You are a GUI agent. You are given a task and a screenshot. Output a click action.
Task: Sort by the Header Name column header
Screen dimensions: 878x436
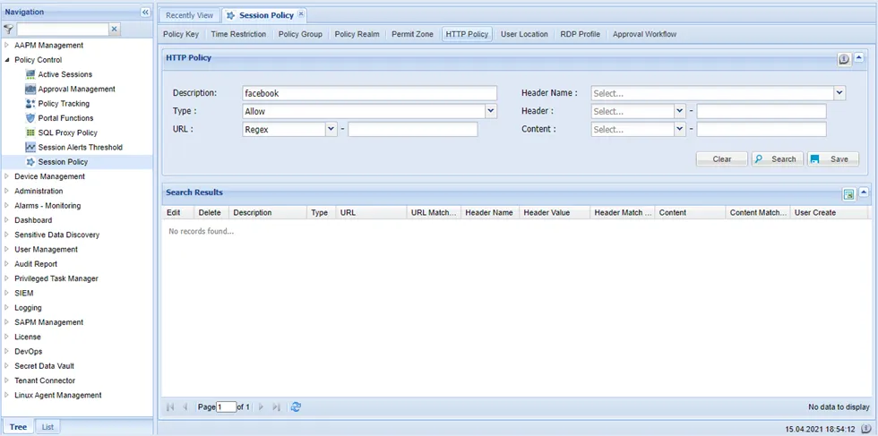(490, 213)
